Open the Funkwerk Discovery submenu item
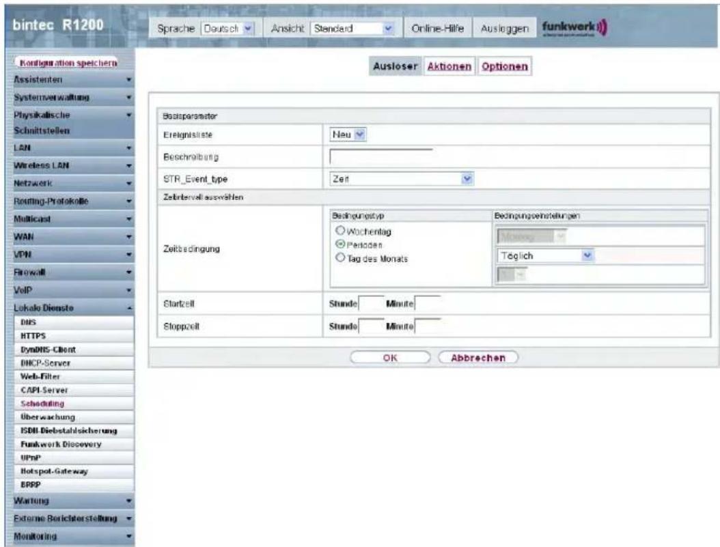The image size is (720, 547). point(74,444)
